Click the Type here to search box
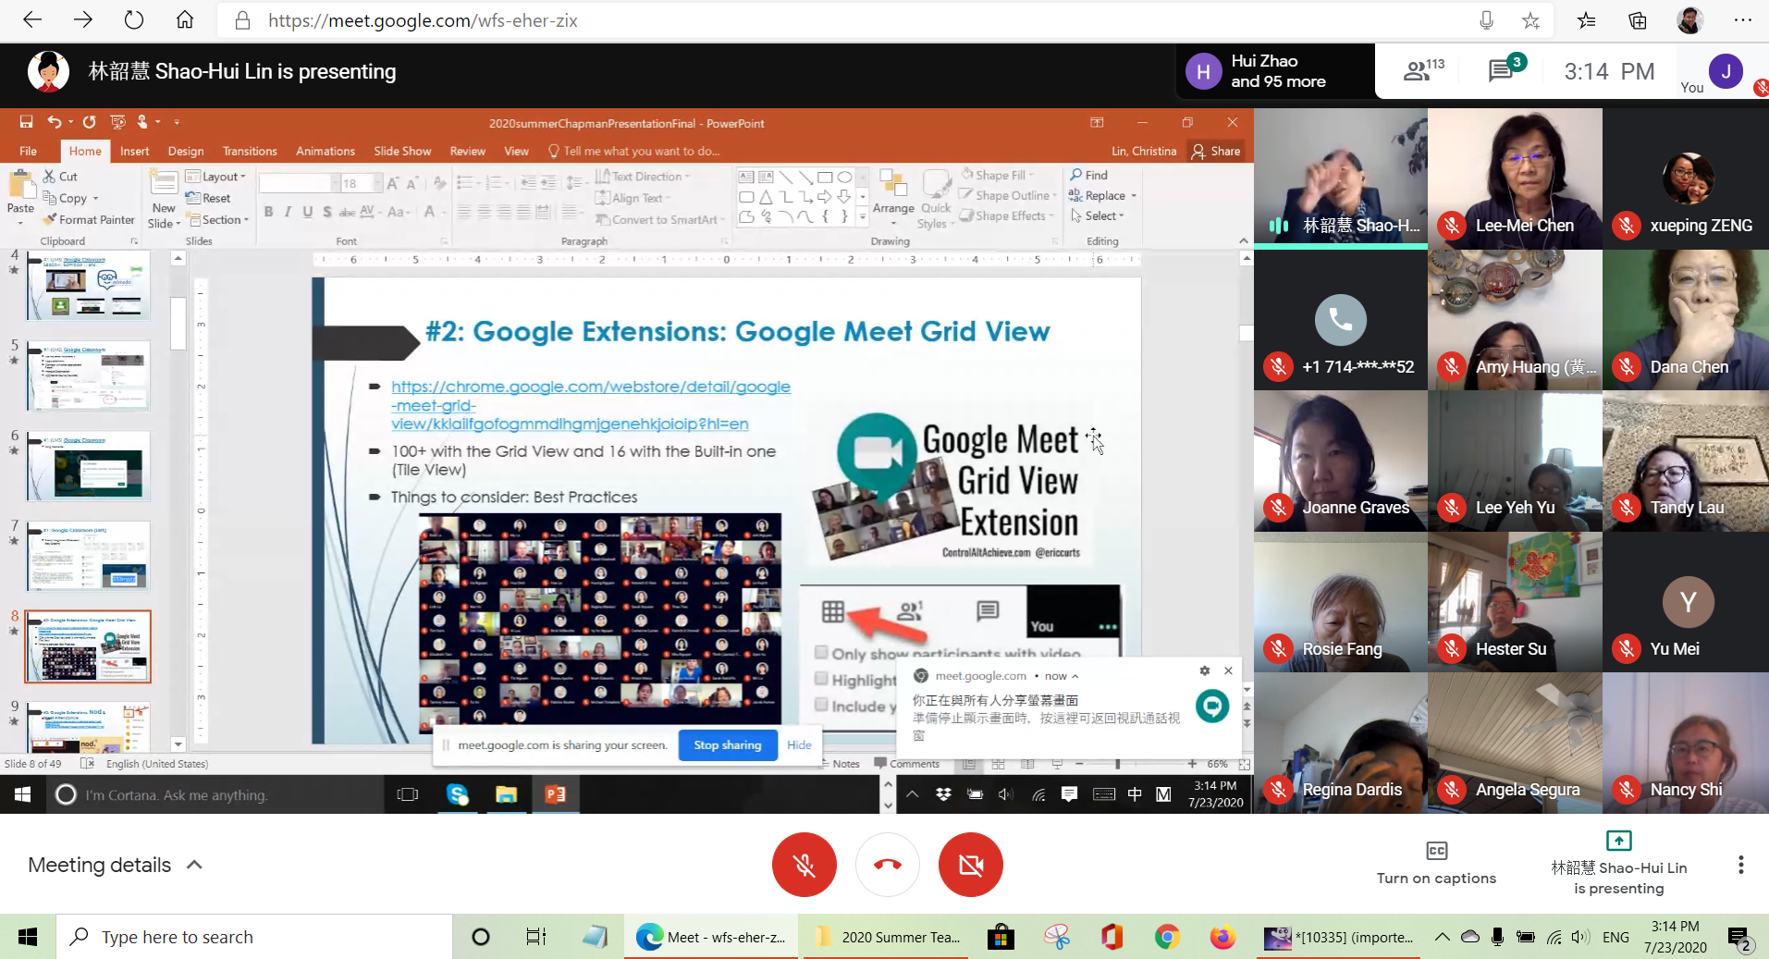1769x959 pixels. [254, 937]
